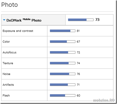Image resolution: width=117 pixels, height=104 pixels.
Task: Click the Color score bar at 67
Action: coord(63,42)
